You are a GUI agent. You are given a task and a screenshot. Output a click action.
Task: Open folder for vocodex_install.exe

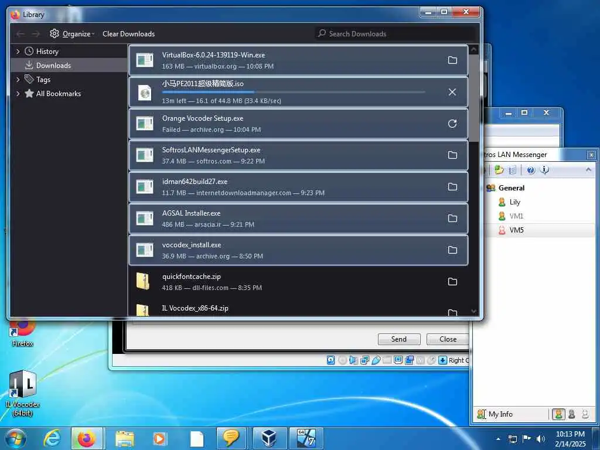452,250
